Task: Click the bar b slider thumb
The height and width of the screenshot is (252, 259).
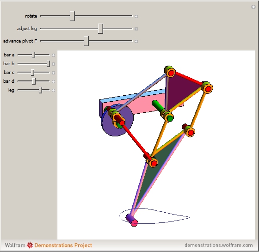Action: (48, 64)
